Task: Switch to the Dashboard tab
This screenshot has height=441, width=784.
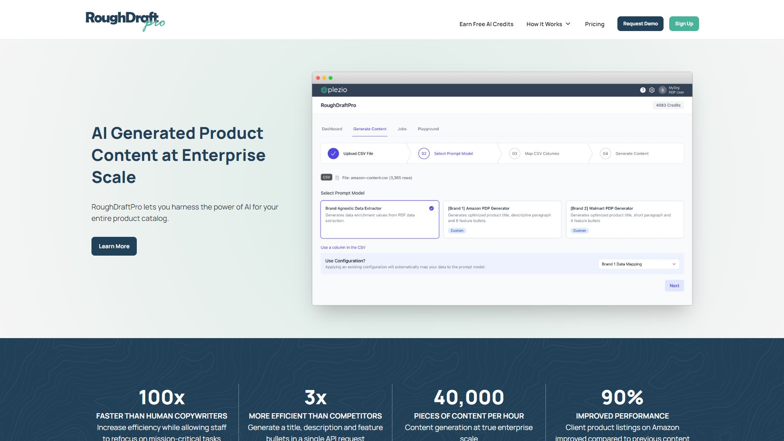Action: (332, 129)
